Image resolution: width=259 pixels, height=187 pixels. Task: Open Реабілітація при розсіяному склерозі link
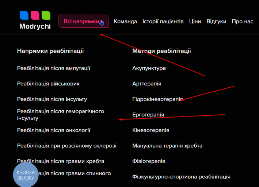point(67,146)
